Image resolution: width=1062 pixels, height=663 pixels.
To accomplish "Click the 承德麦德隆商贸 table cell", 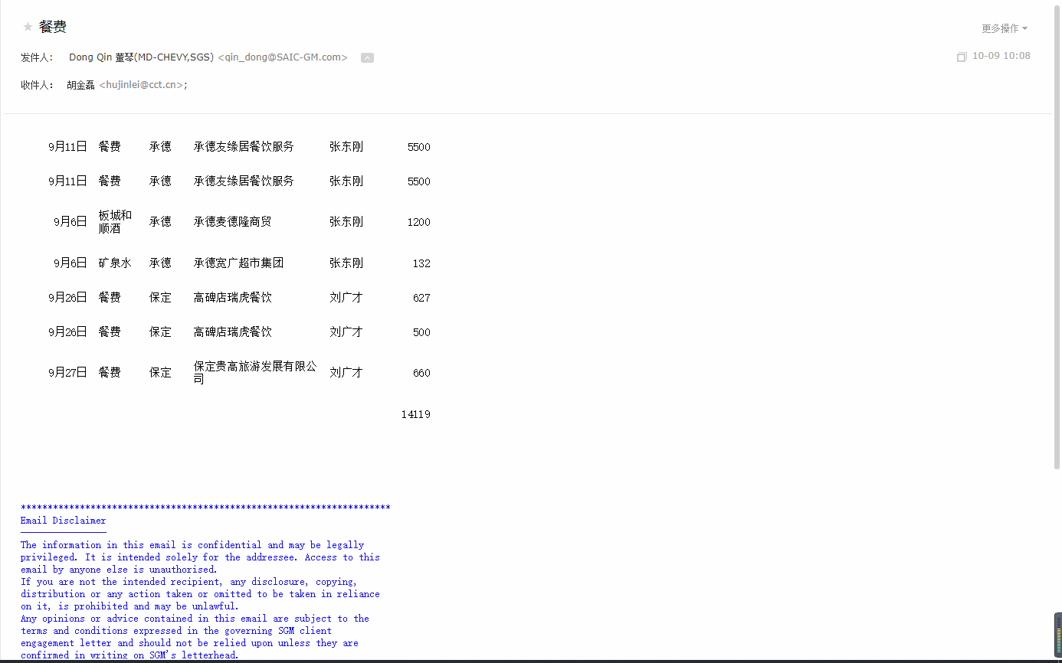I will tap(232, 222).
